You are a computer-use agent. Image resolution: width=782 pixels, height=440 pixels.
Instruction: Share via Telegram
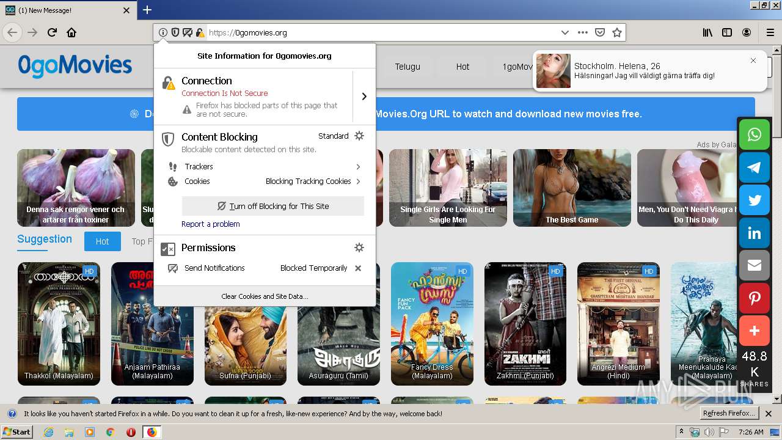755,167
